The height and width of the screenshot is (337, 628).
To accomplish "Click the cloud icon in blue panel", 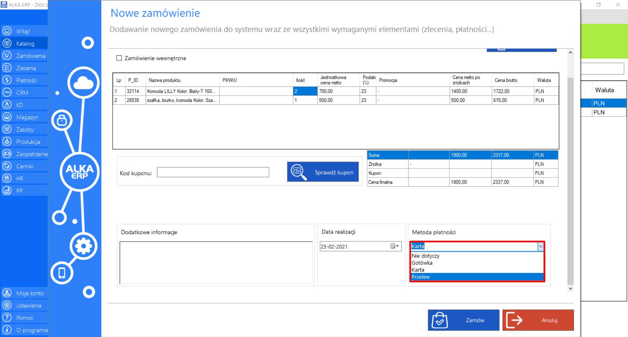I will tap(83, 83).
